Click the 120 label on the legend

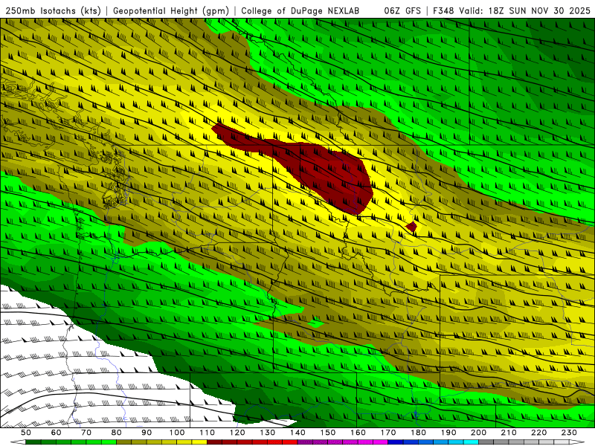tap(237, 433)
